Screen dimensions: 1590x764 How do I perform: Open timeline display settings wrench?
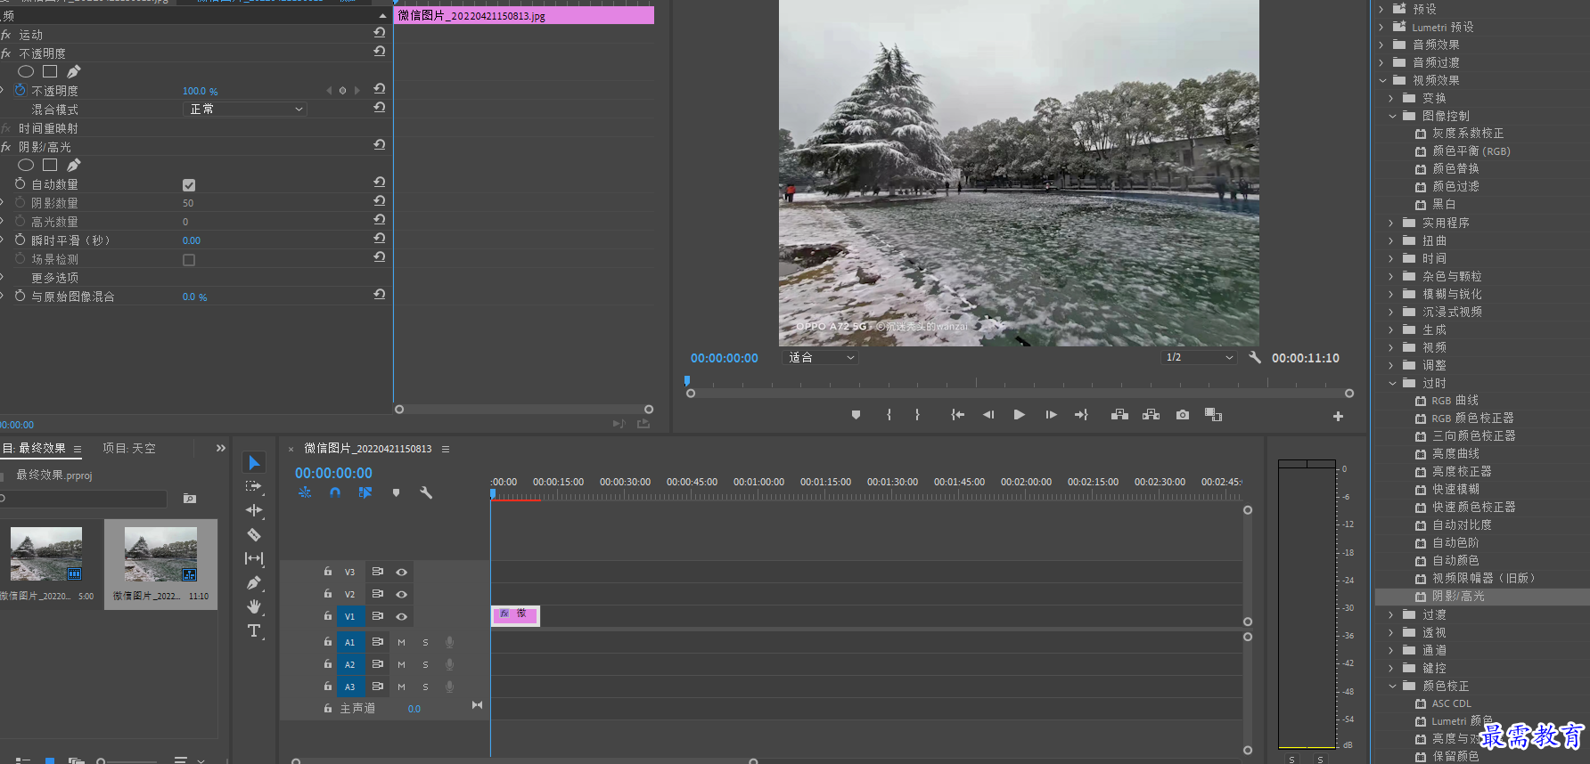[426, 492]
